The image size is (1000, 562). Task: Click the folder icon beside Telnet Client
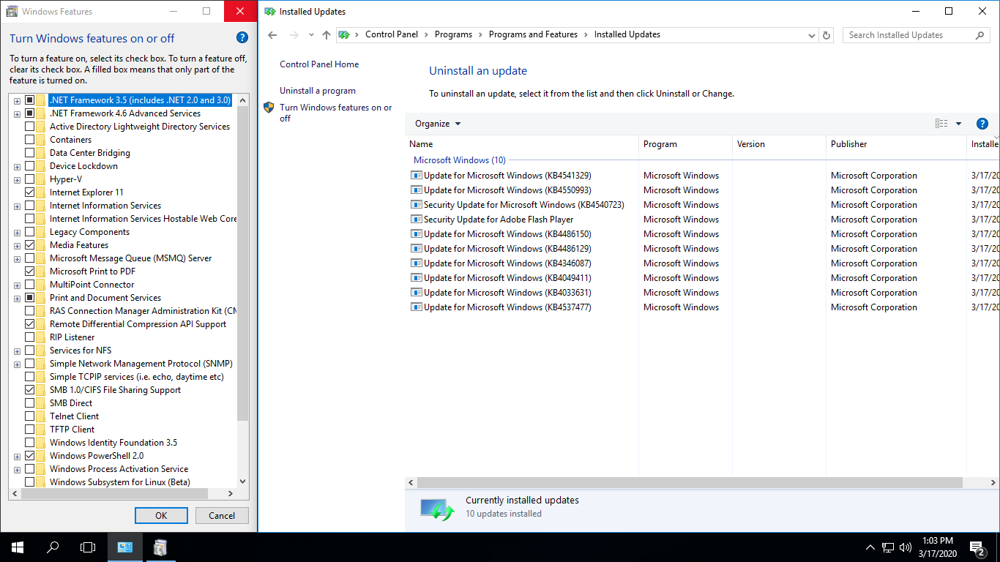[x=41, y=416]
